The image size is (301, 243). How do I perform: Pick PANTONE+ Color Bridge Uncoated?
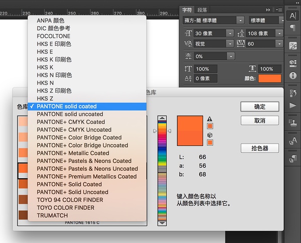click(87, 146)
